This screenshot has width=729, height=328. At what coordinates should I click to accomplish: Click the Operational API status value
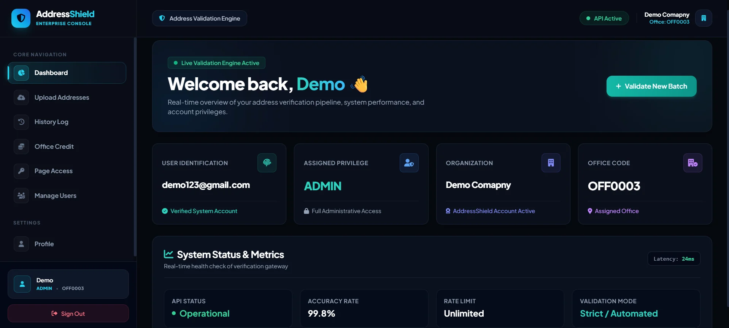tap(204, 314)
